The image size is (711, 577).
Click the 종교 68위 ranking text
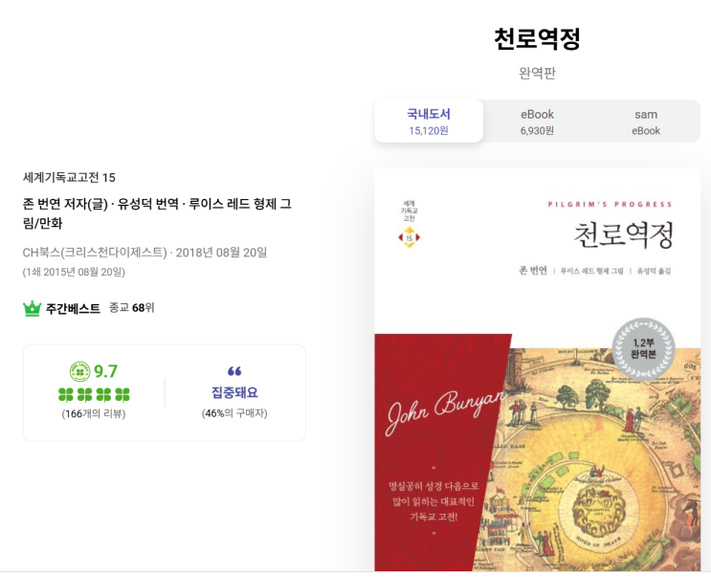click(131, 308)
